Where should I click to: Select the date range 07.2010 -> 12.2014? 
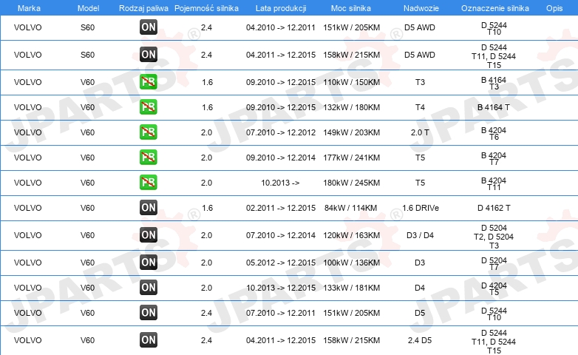281,235
